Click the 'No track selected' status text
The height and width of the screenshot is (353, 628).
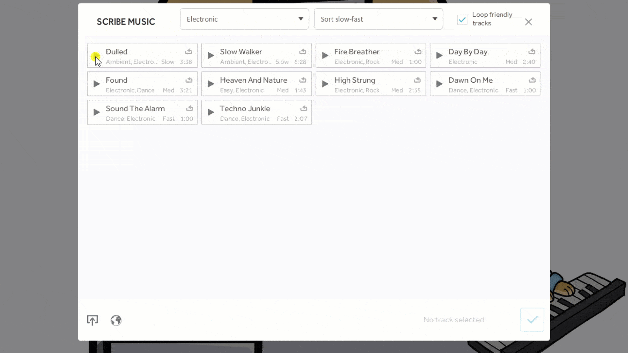[454, 320]
